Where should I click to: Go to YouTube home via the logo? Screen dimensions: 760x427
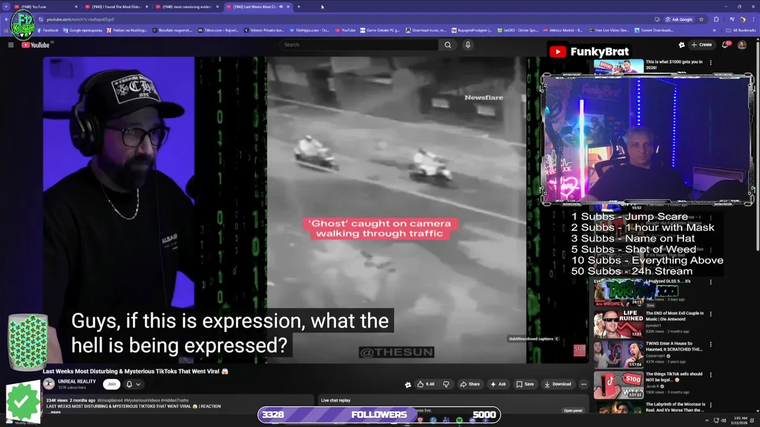pos(36,45)
